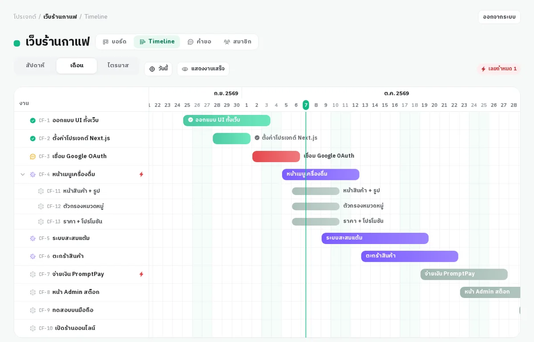
Task: Click the purple status icon for CF-5
Action: (32, 238)
